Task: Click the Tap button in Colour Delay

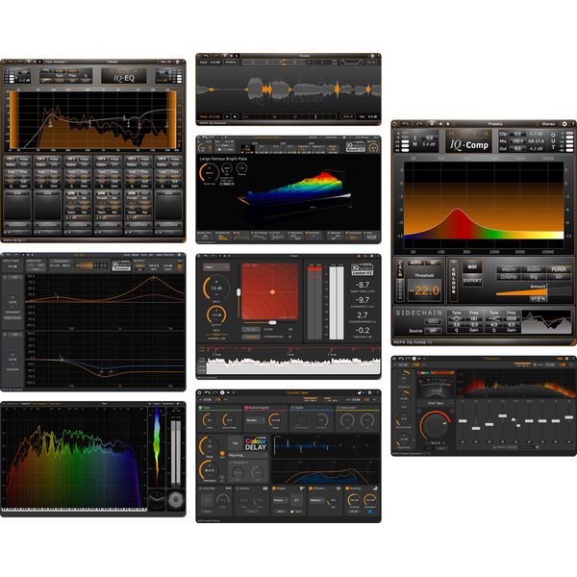Action: (x=235, y=442)
